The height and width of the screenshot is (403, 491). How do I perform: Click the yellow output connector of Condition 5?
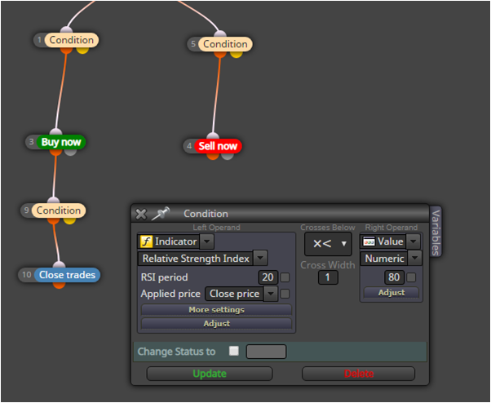(236, 54)
